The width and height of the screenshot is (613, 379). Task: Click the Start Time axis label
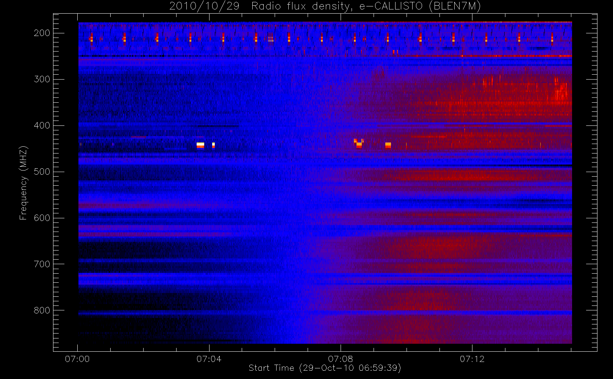(325, 368)
